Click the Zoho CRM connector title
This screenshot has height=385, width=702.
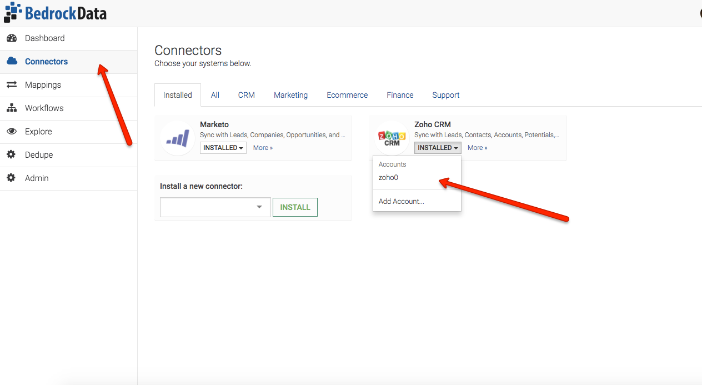click(433, 124)
